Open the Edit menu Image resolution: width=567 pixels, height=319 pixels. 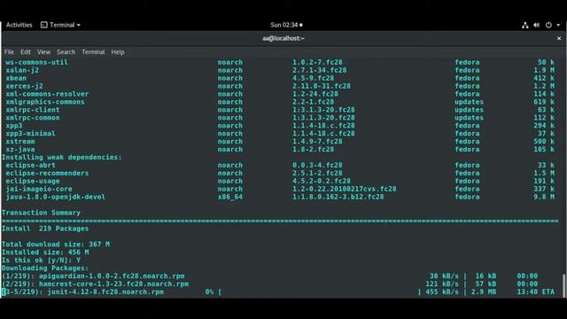coord(26,52)
